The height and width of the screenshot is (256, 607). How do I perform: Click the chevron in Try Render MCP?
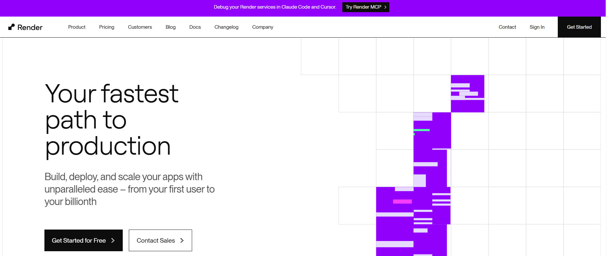(x=385, y=7)
